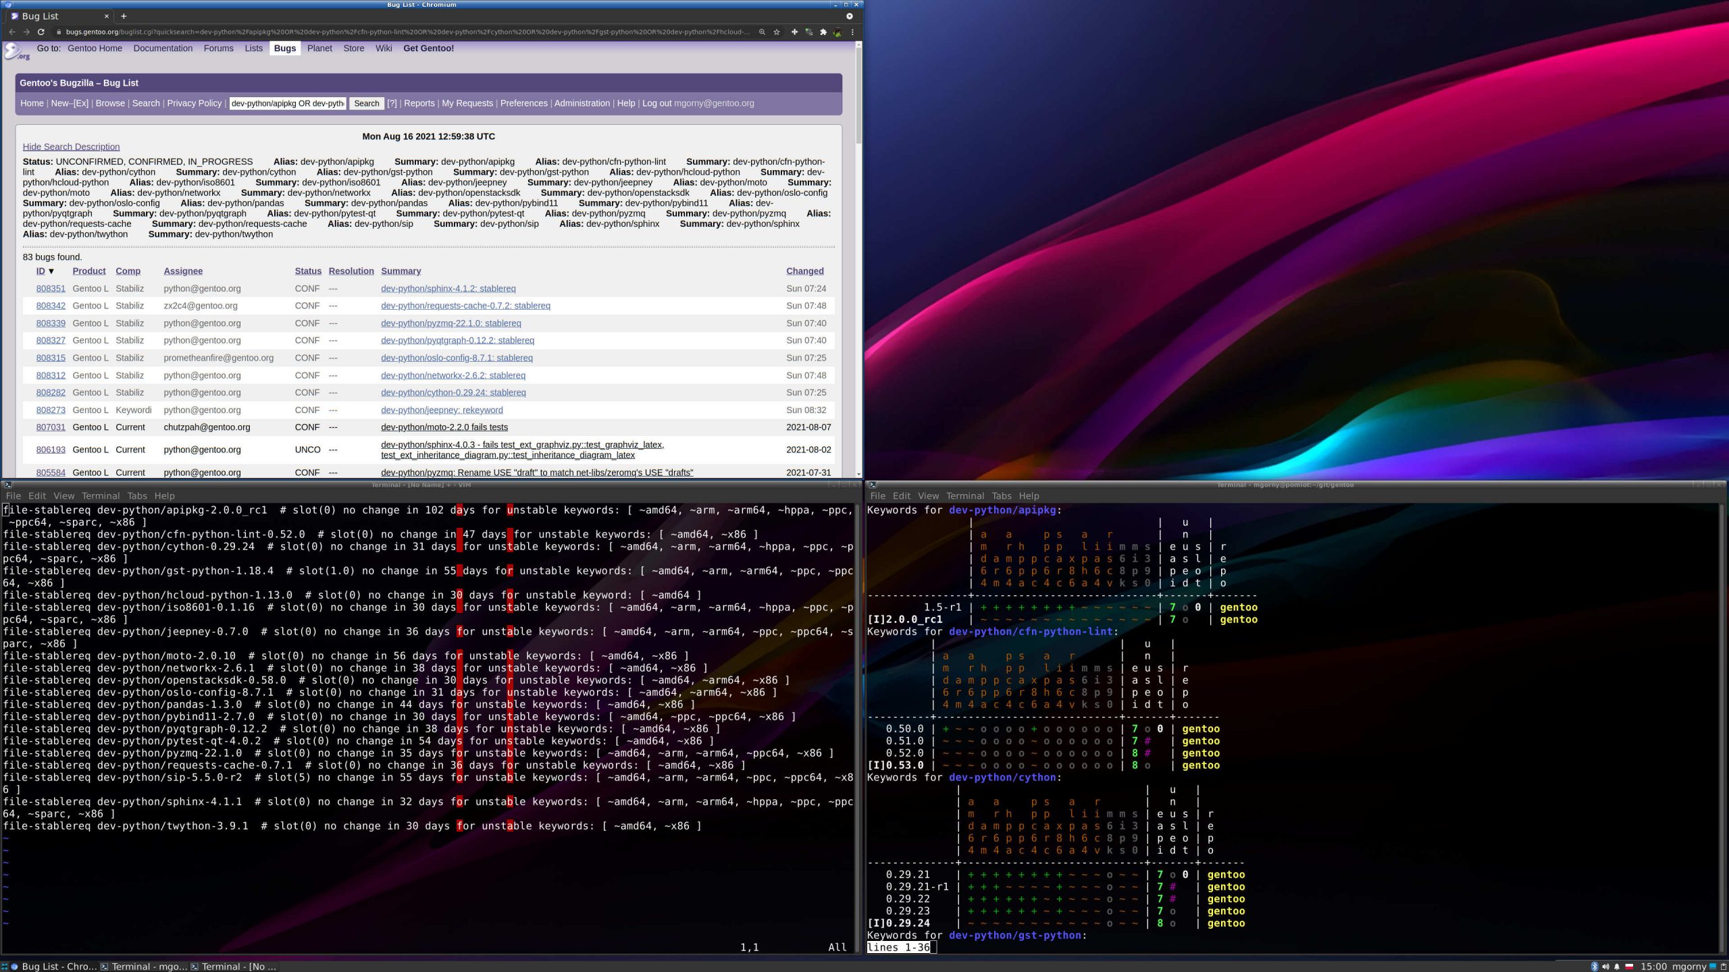Click the Polish flag keyboard layout indicator
The width and height of the screenshot is (1729, 972).
[1629, 967]
